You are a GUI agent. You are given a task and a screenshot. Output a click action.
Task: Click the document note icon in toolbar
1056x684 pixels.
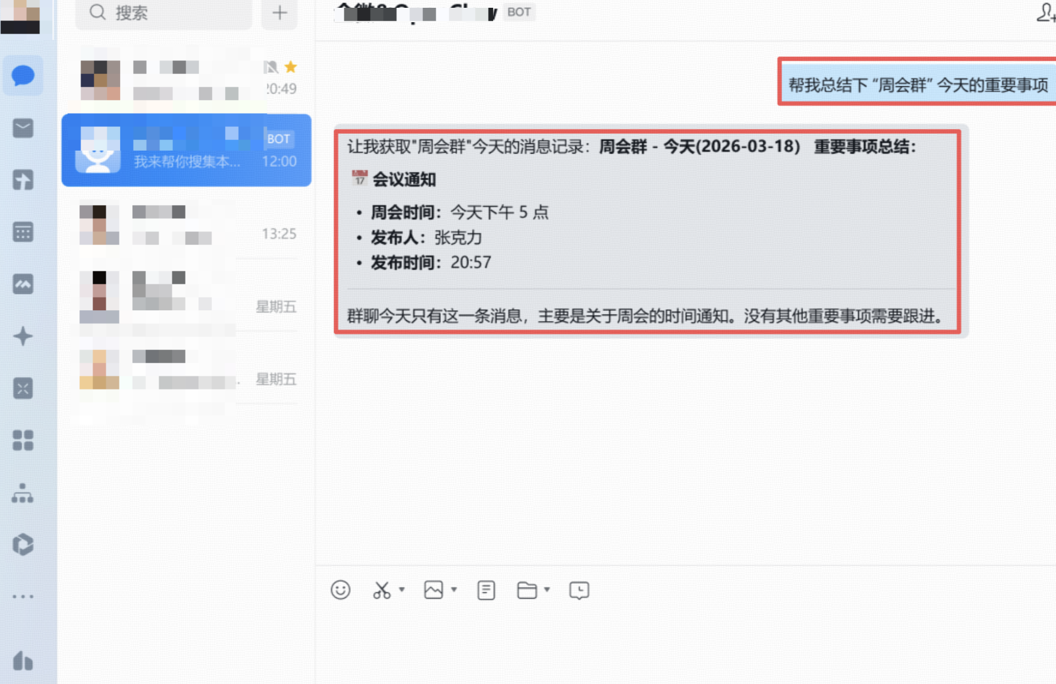tap(486, 590)
